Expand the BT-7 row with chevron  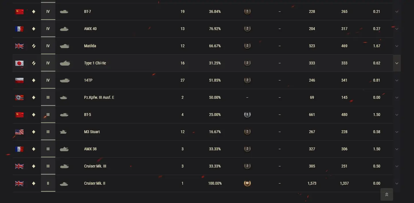point(397,12)
